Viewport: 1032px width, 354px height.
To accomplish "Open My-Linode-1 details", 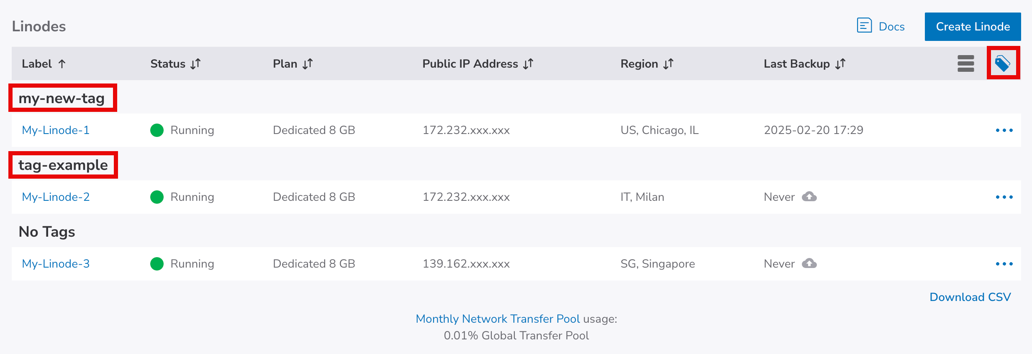I will click(x=56, y=130).
